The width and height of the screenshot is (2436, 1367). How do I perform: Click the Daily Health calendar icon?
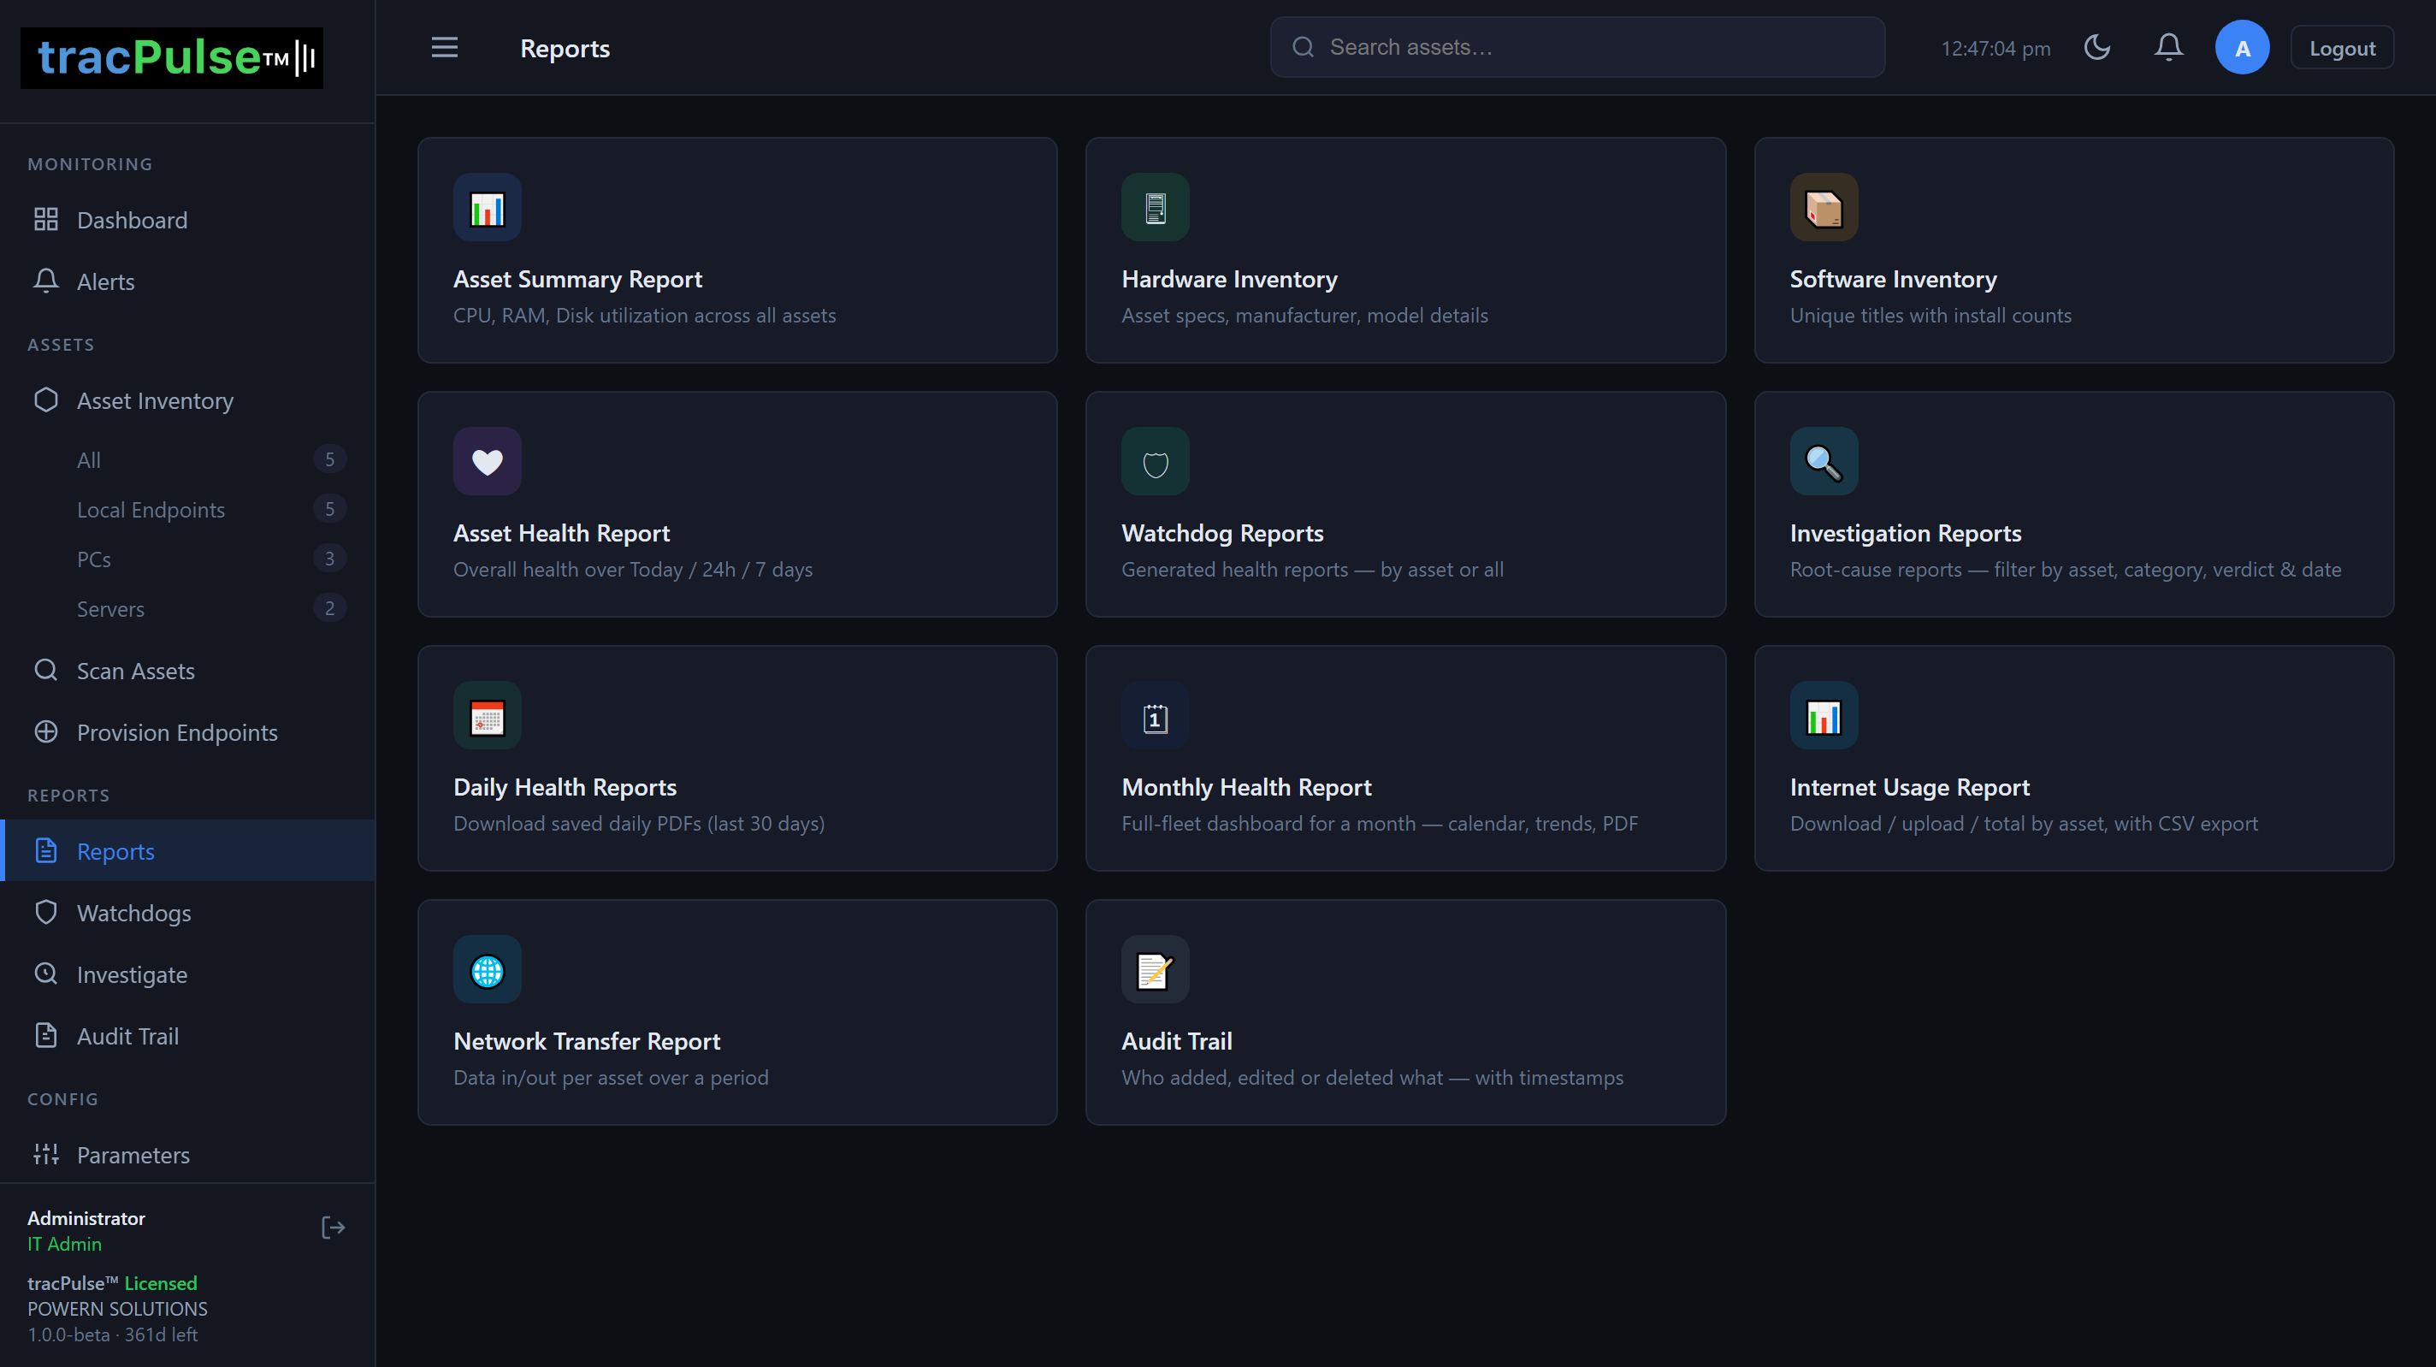coord(487,716)
